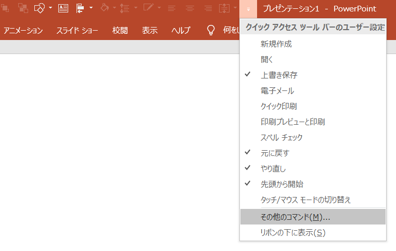Open the アニメーション ribbon tab

pyautogui.click(x=23, y=31)
